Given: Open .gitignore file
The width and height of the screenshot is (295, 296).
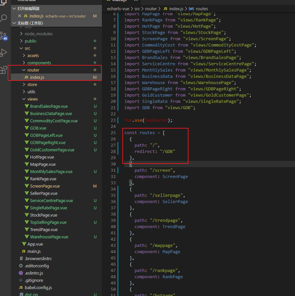Looking at the screenshot, I should (56, 280).
